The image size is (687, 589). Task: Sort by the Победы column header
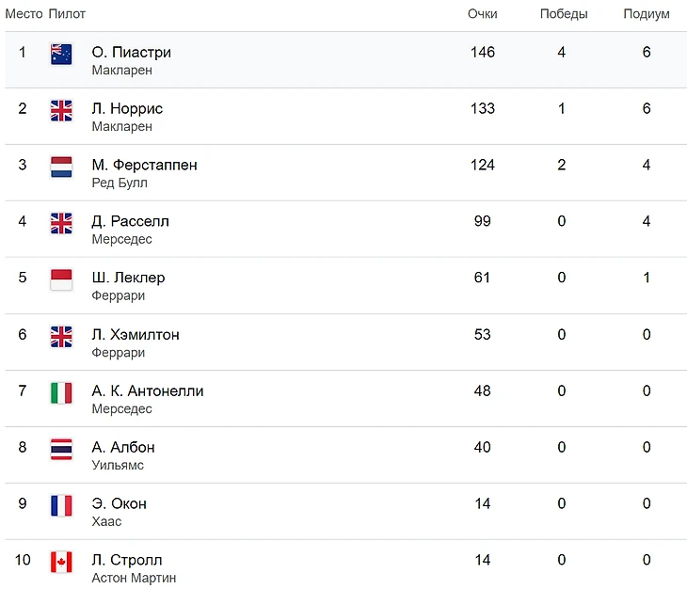pyautogui.click(x=563, y=14)
